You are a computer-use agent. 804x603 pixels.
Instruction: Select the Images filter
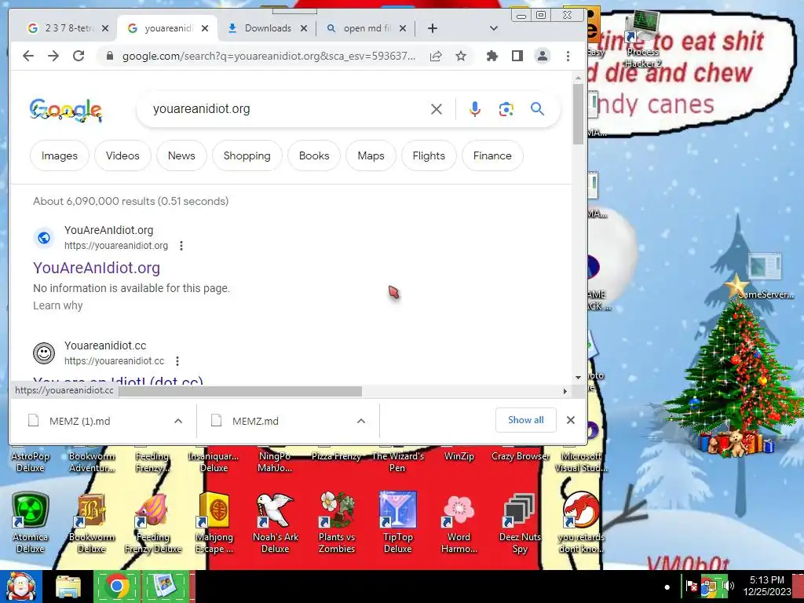point(60,156)
